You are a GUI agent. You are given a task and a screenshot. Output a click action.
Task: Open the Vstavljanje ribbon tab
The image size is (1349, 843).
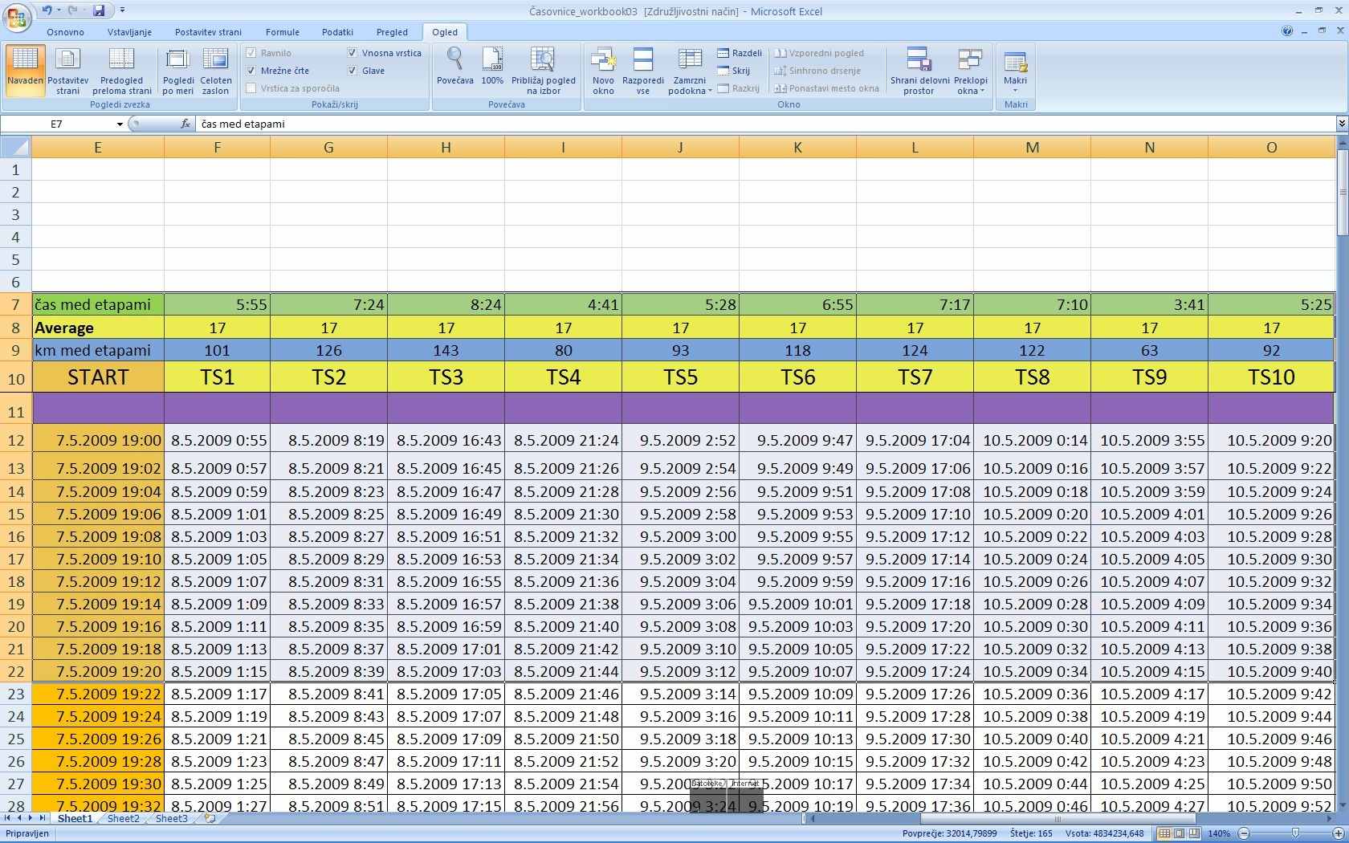[129, 32]
